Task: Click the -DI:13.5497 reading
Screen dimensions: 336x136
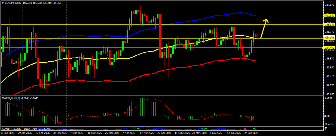Action: [44, 129]
